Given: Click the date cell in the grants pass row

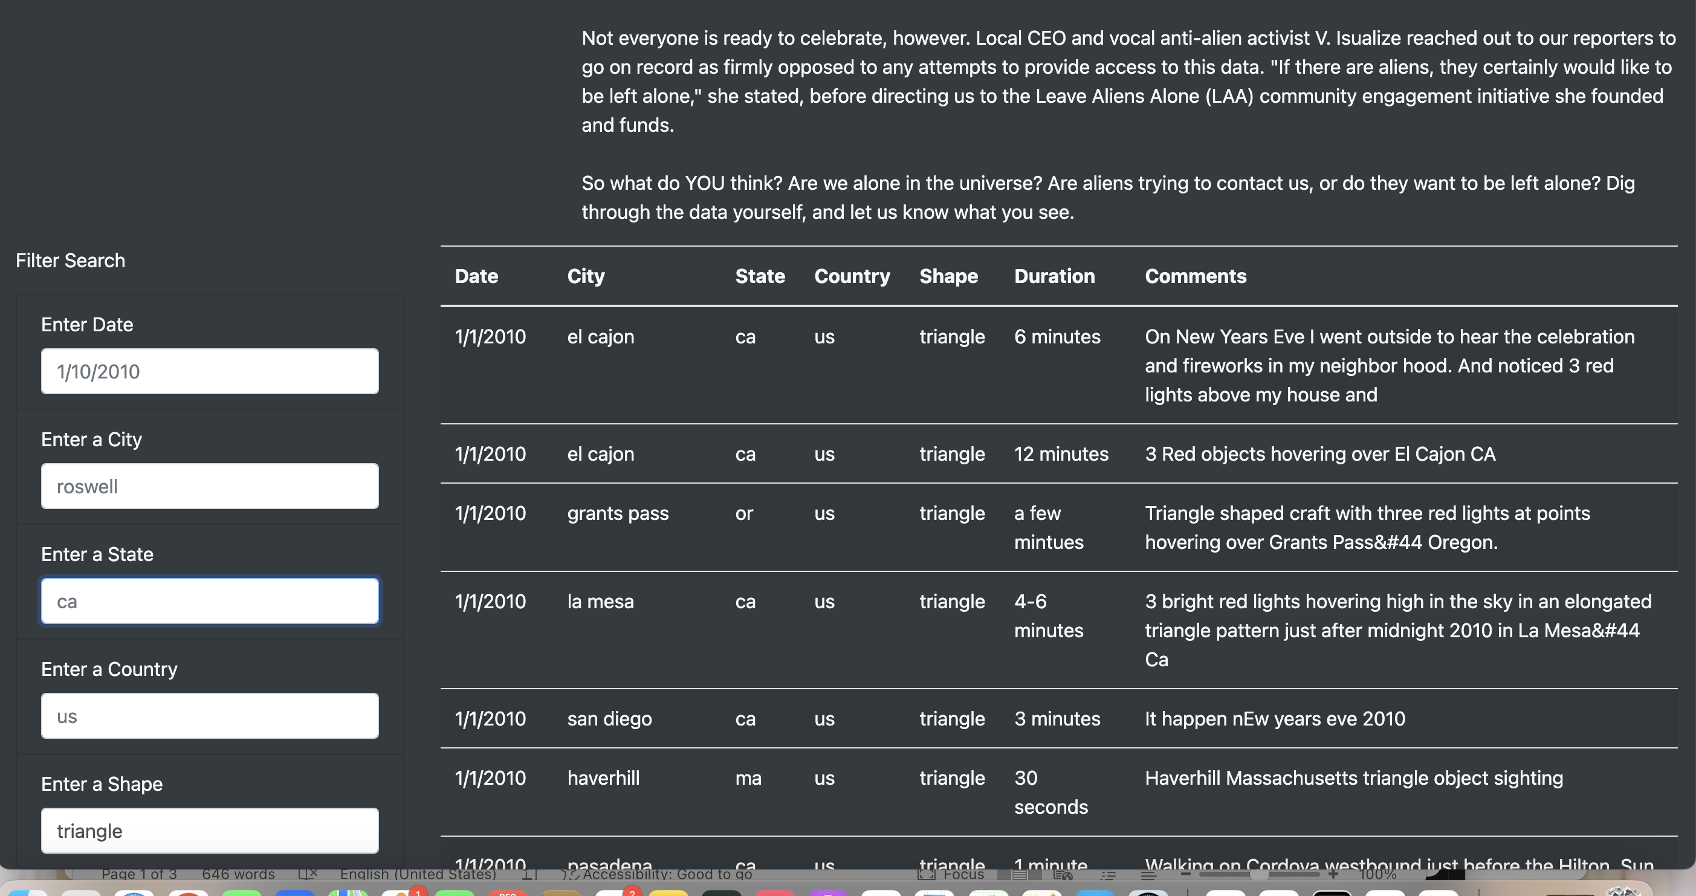Looking at the screenshot, I should coord(491,513).
